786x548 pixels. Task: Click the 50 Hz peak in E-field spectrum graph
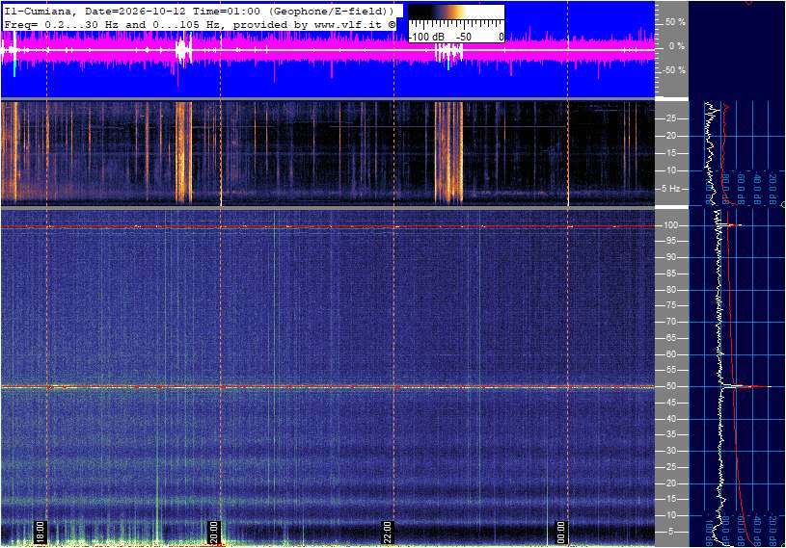coord(746,386)
